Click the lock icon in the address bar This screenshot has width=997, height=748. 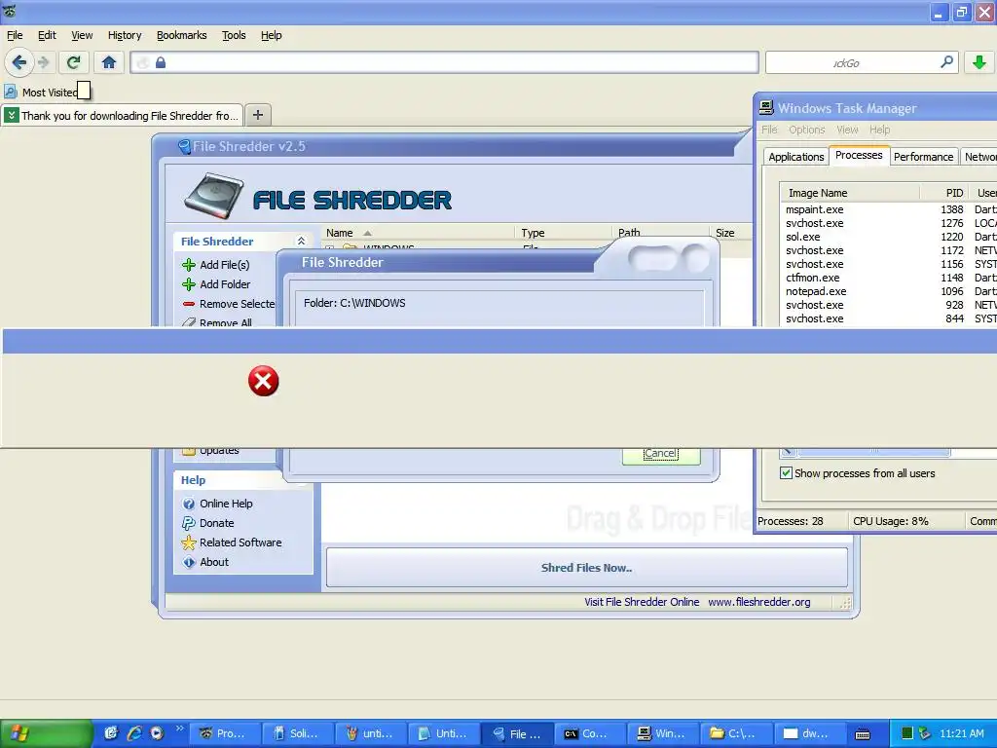point(161,62)
